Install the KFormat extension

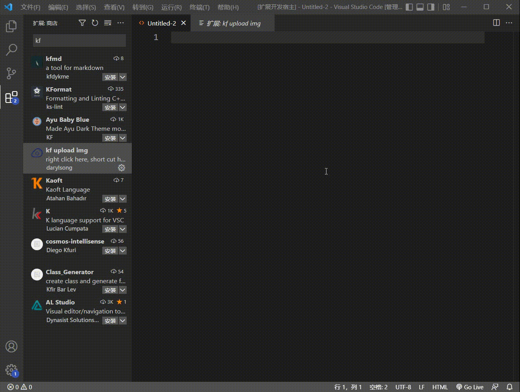110,107
